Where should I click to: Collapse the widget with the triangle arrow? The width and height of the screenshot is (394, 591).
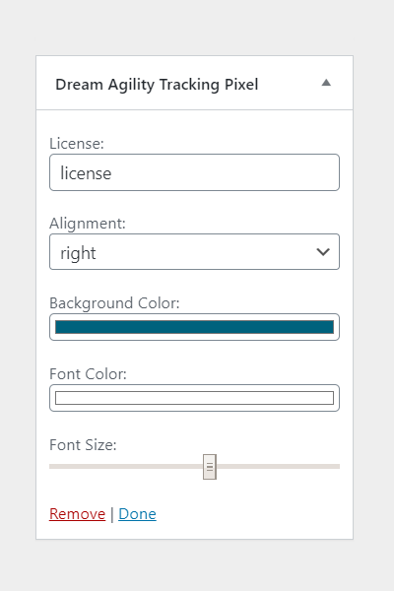[326, 83]
